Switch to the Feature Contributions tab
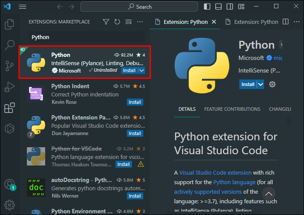This screenshot has height=215, width=304. 232,109
